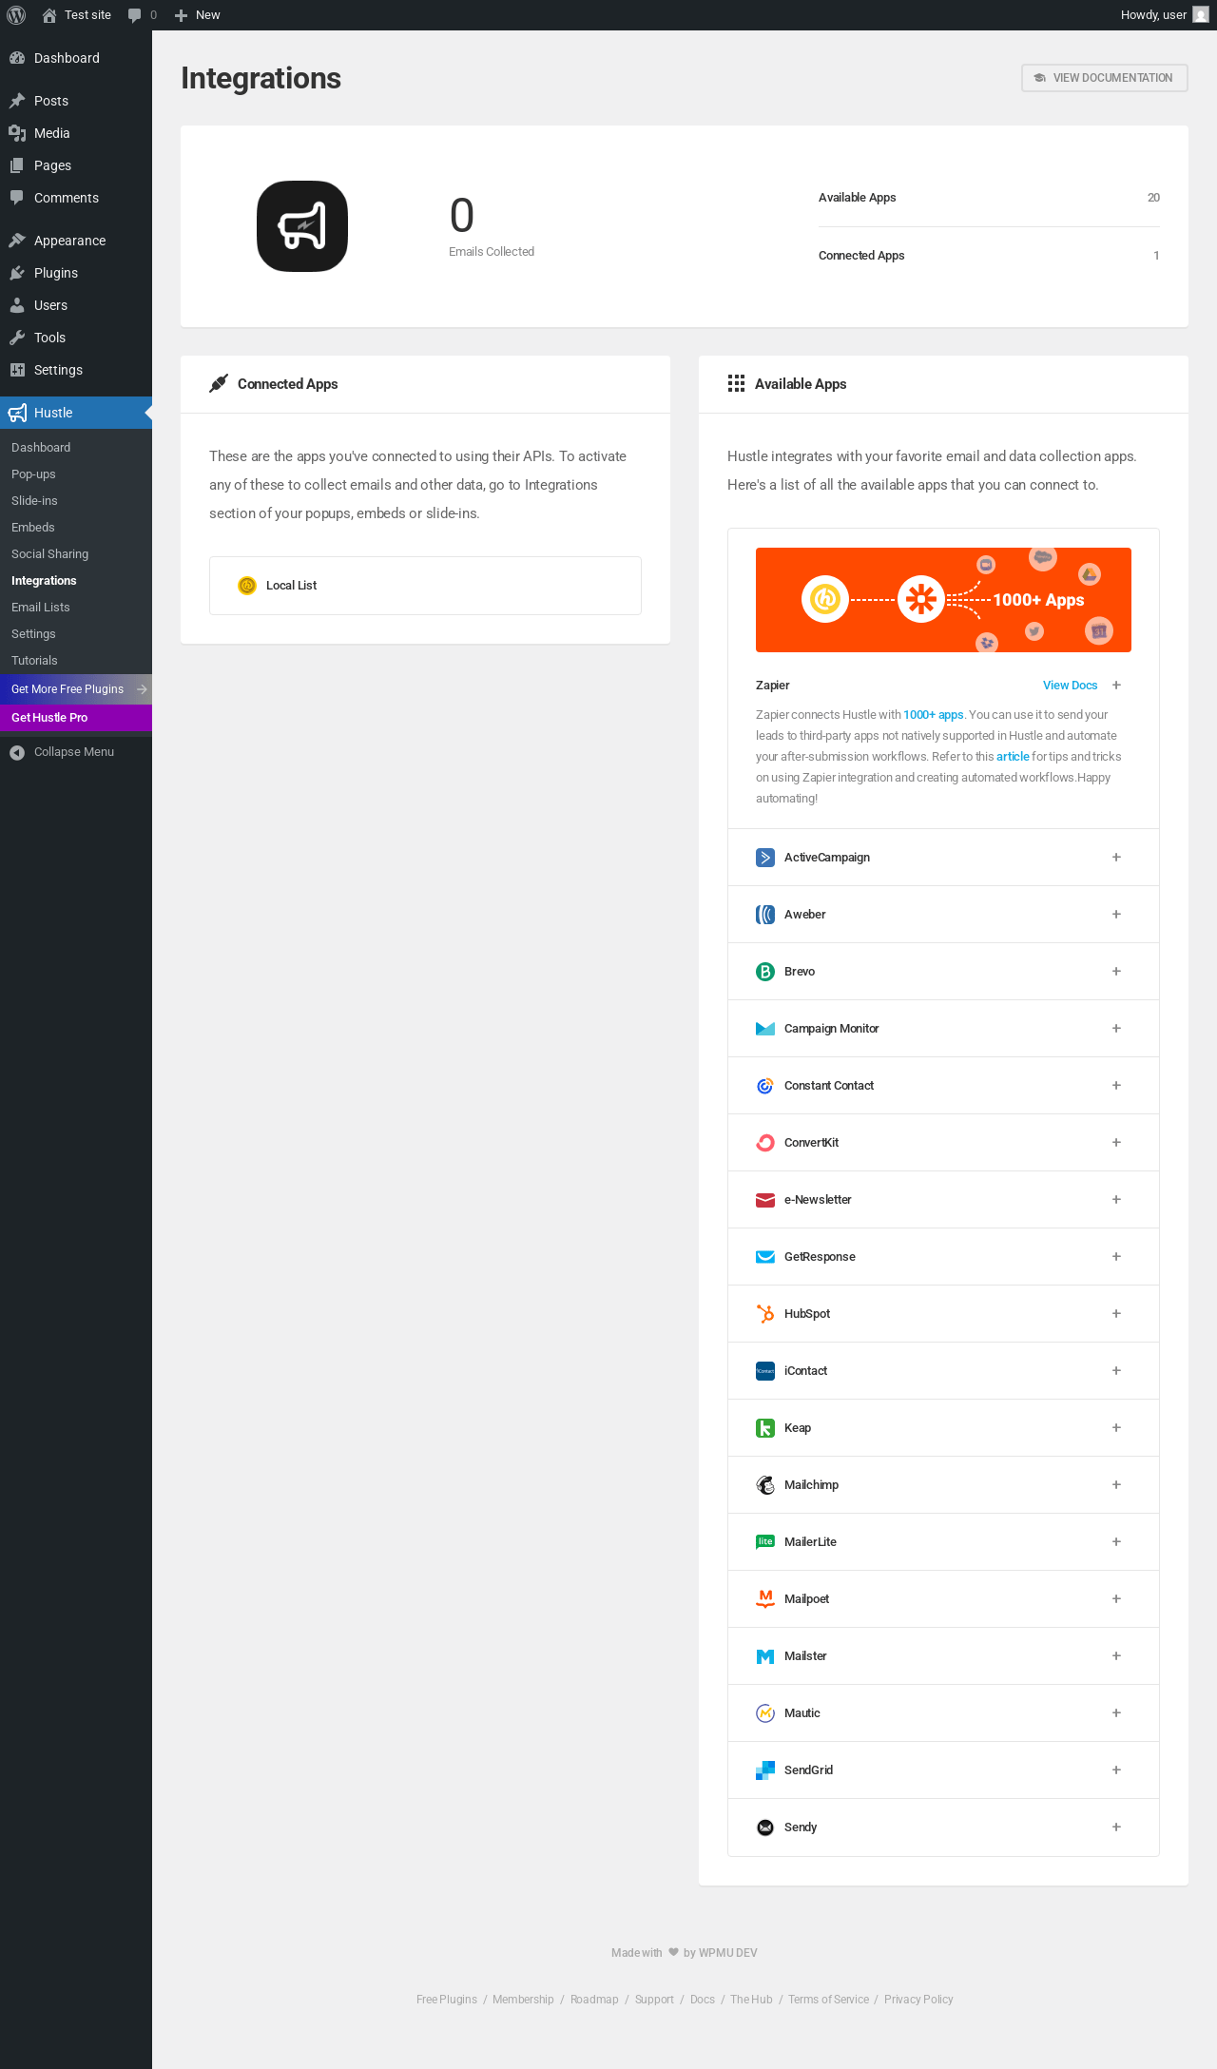The image size is (1217, 2069).
Task: Connect e-Newsletter using its plus button
Action: tap(1116, 1200)
